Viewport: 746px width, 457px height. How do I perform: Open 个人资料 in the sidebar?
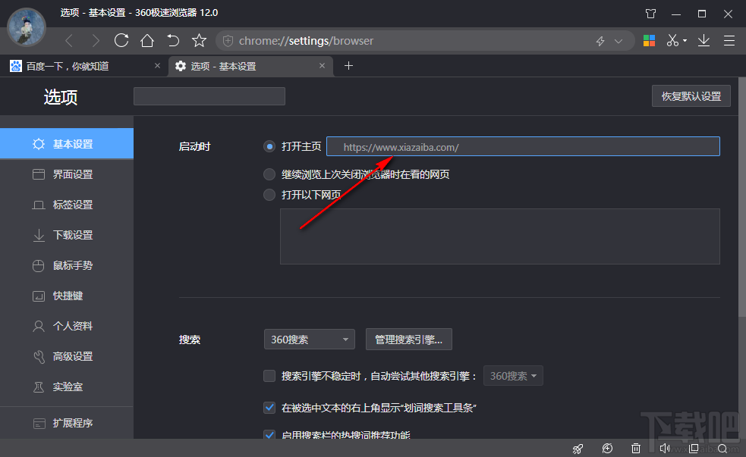pyautogui.click(x=67, y=326)
